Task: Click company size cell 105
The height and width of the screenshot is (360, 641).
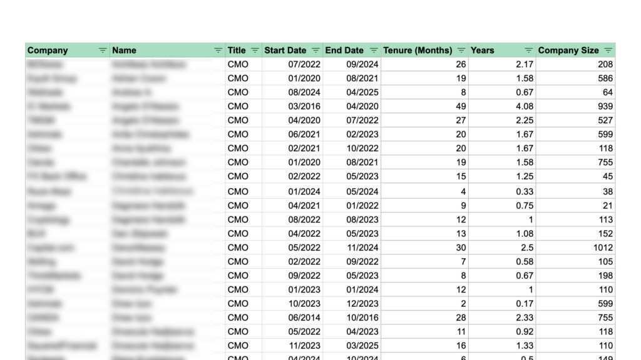Action: [x=576, y=262]
